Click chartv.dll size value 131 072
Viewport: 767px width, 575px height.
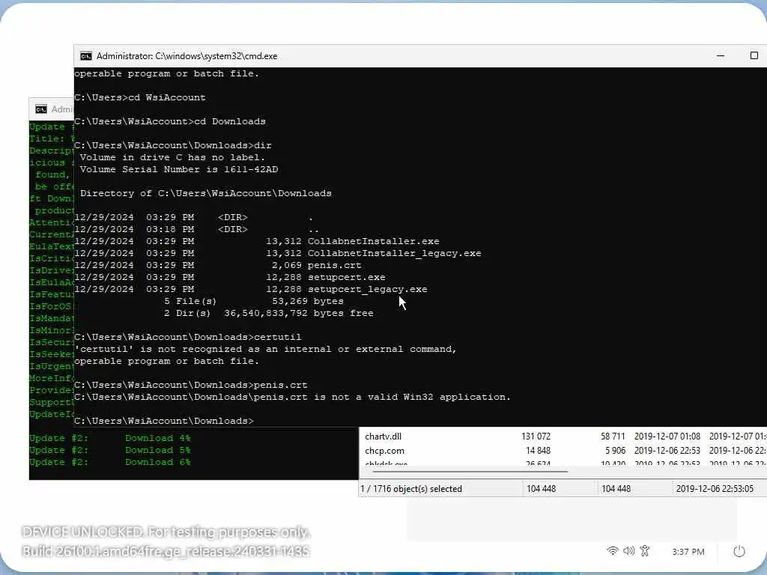pos(536,436)
